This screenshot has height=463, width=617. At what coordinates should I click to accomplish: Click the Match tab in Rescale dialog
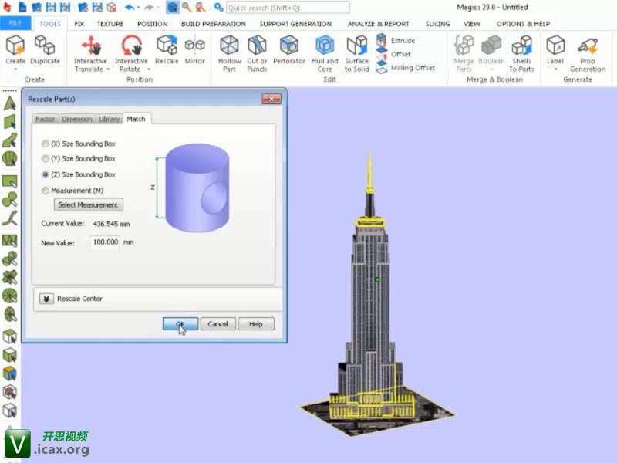(137, 119)
